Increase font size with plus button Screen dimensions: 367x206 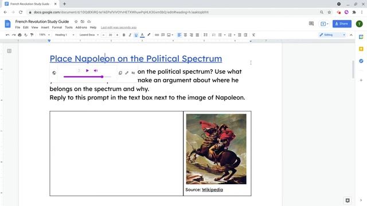click(117, 35)
